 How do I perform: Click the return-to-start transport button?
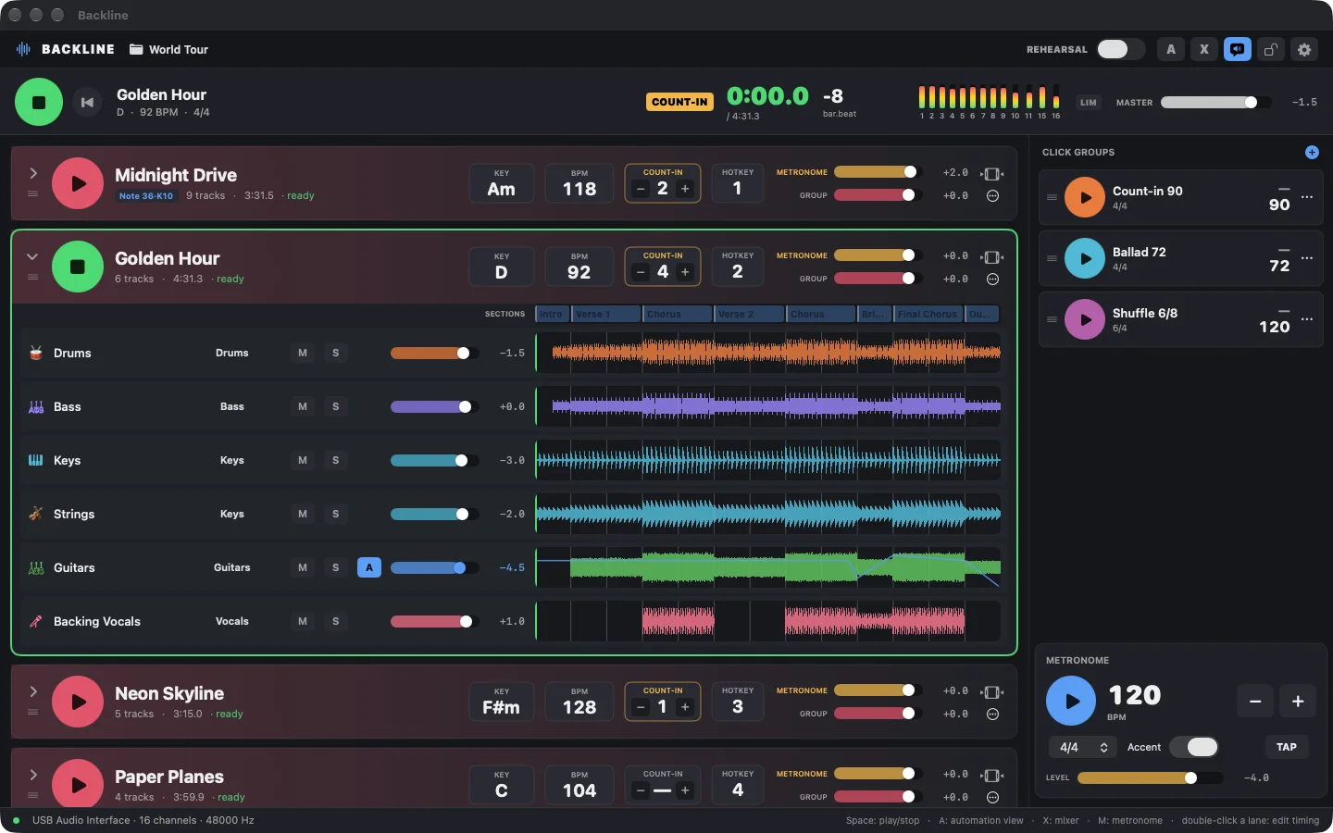click(87, 103)
